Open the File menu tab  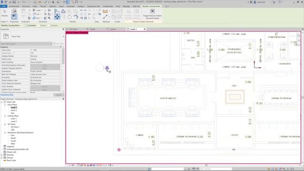(4, 6)
